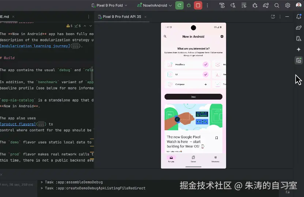Click the Gradle sync elephant icon in toolbar

(266, 5)
